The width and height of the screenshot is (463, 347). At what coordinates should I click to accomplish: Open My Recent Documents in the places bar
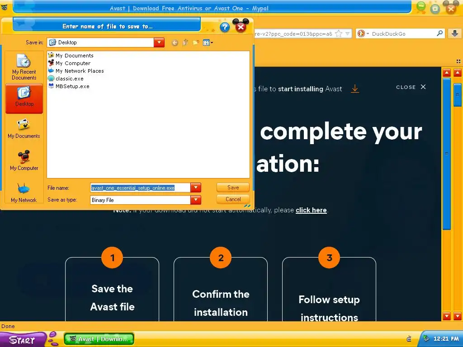[x=24, y=67]
